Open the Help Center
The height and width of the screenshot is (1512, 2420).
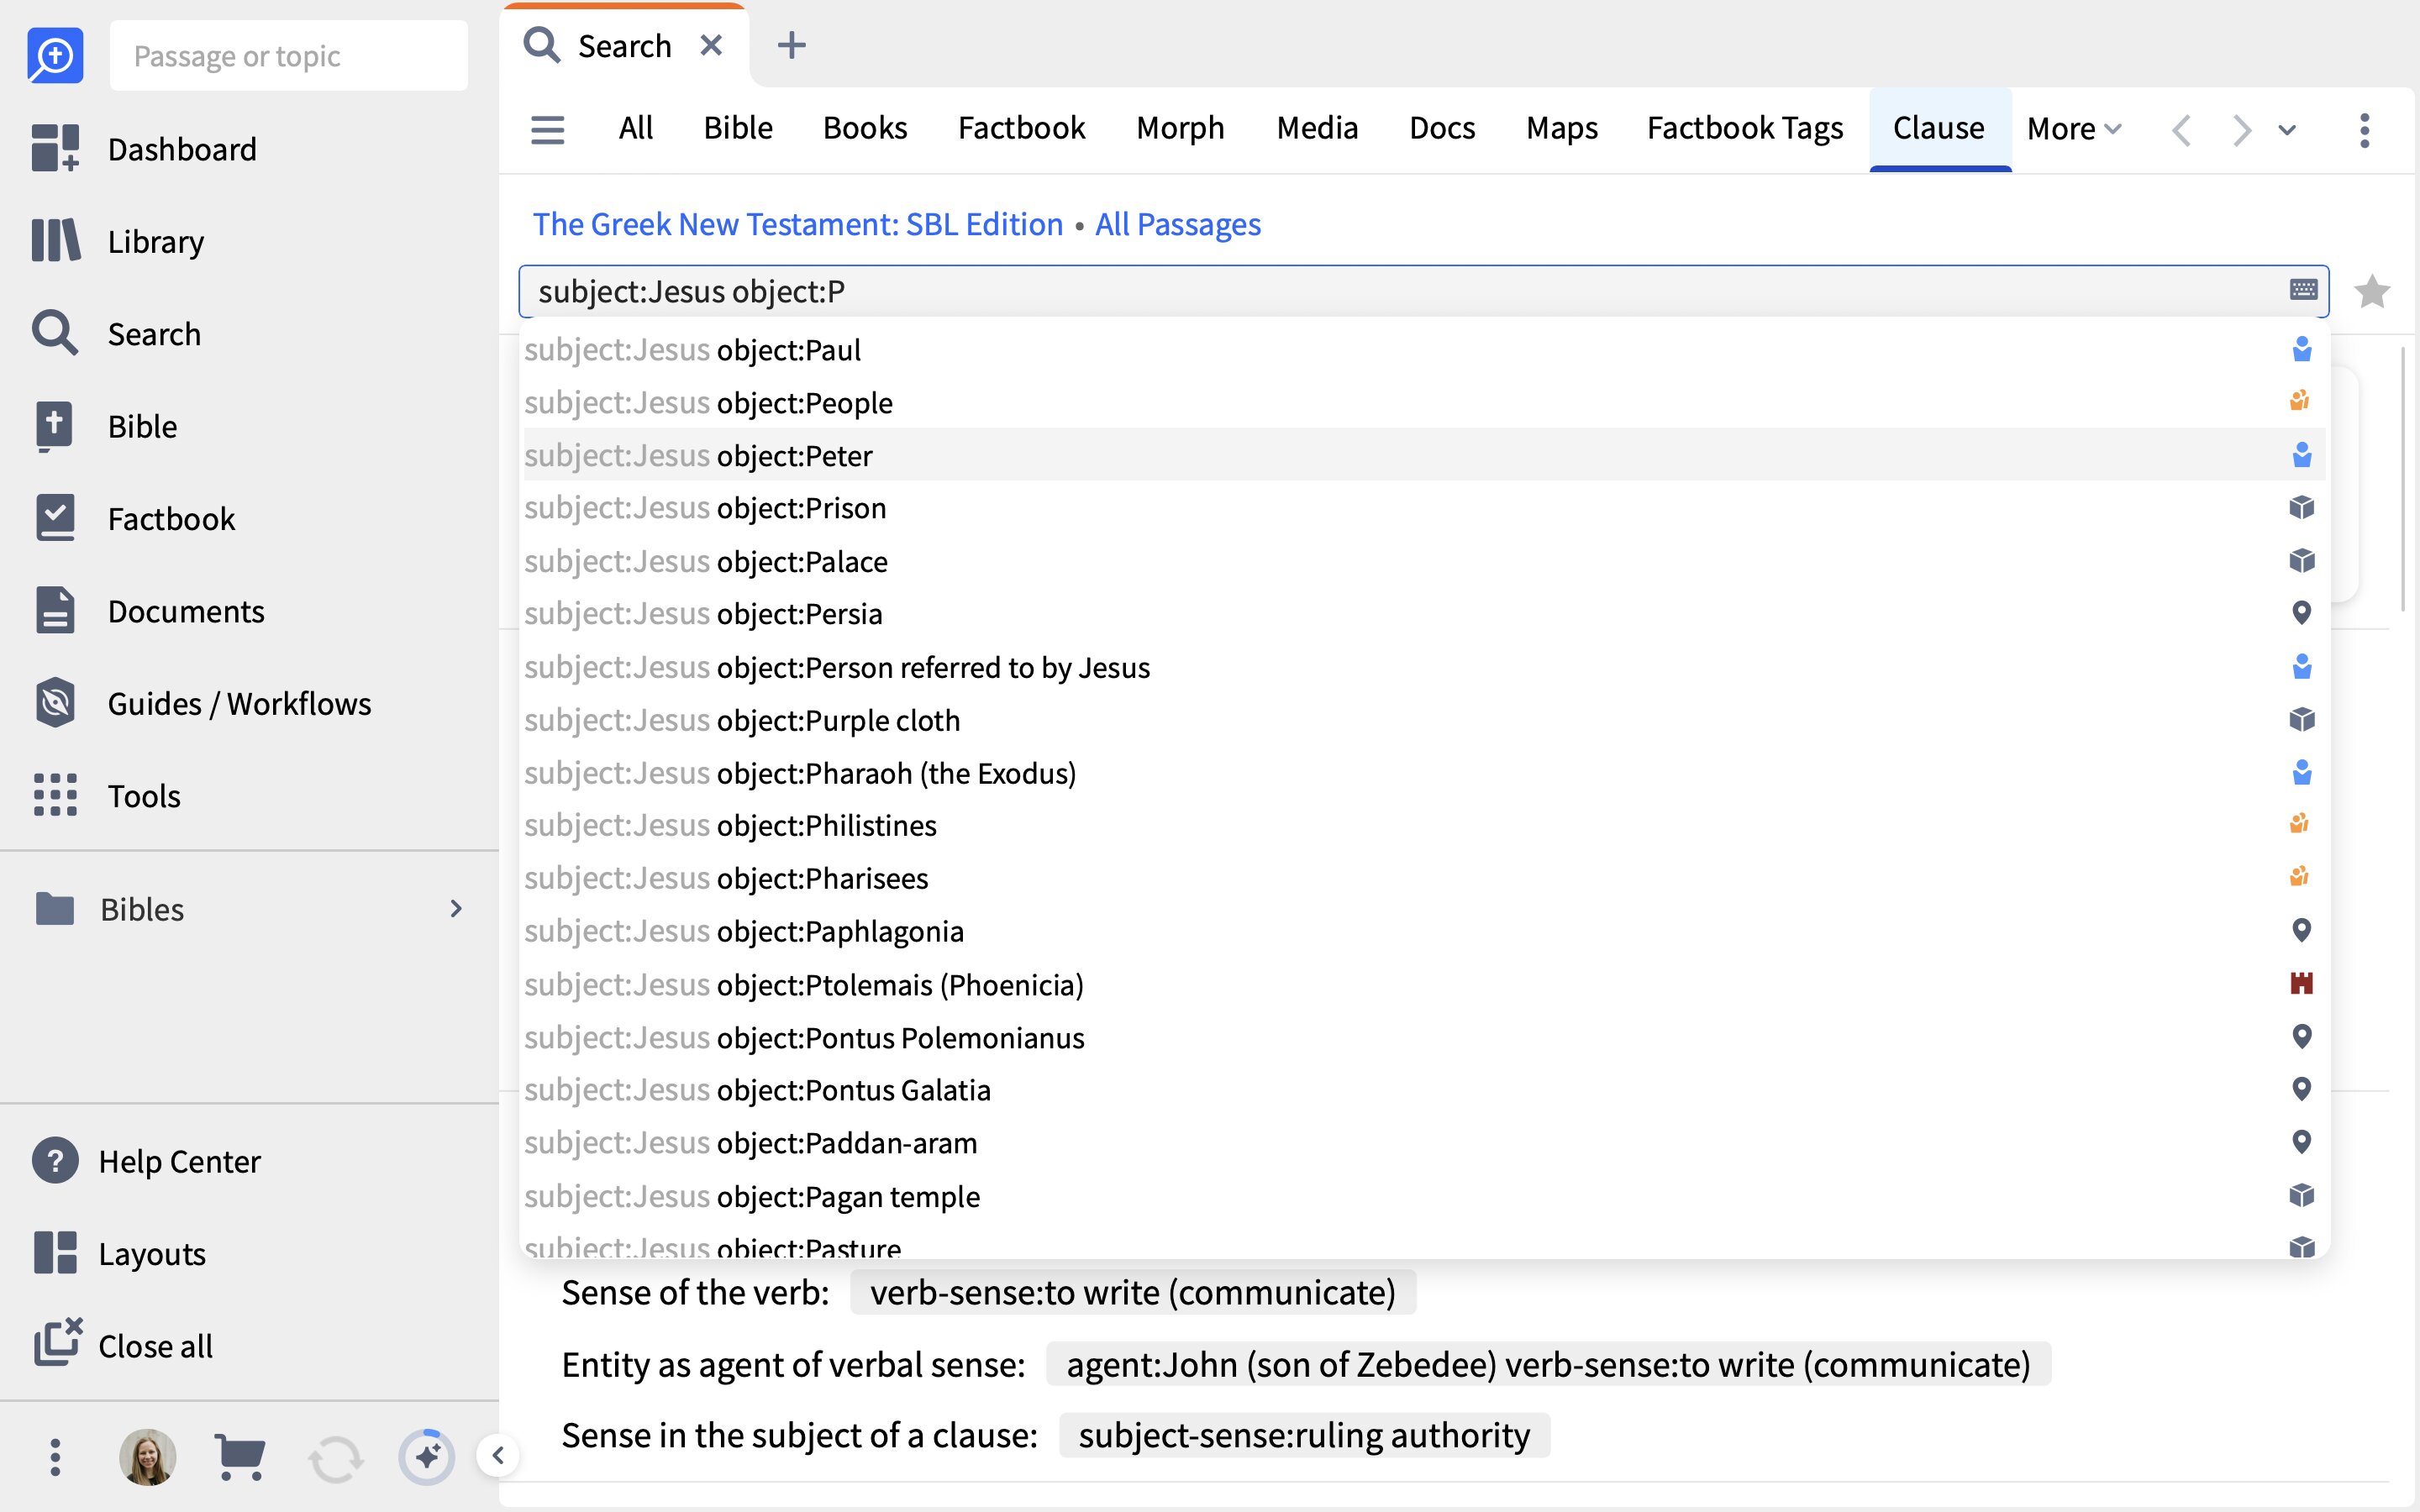pos(146,1161)
